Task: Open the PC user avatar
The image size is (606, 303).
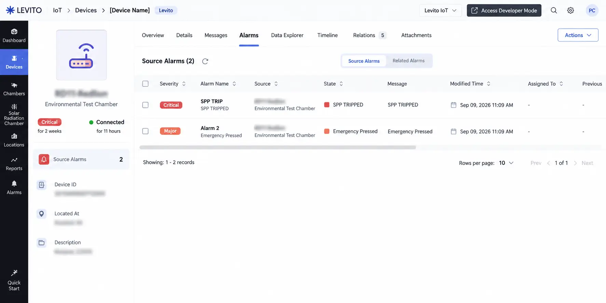Action: pos(592,10)
